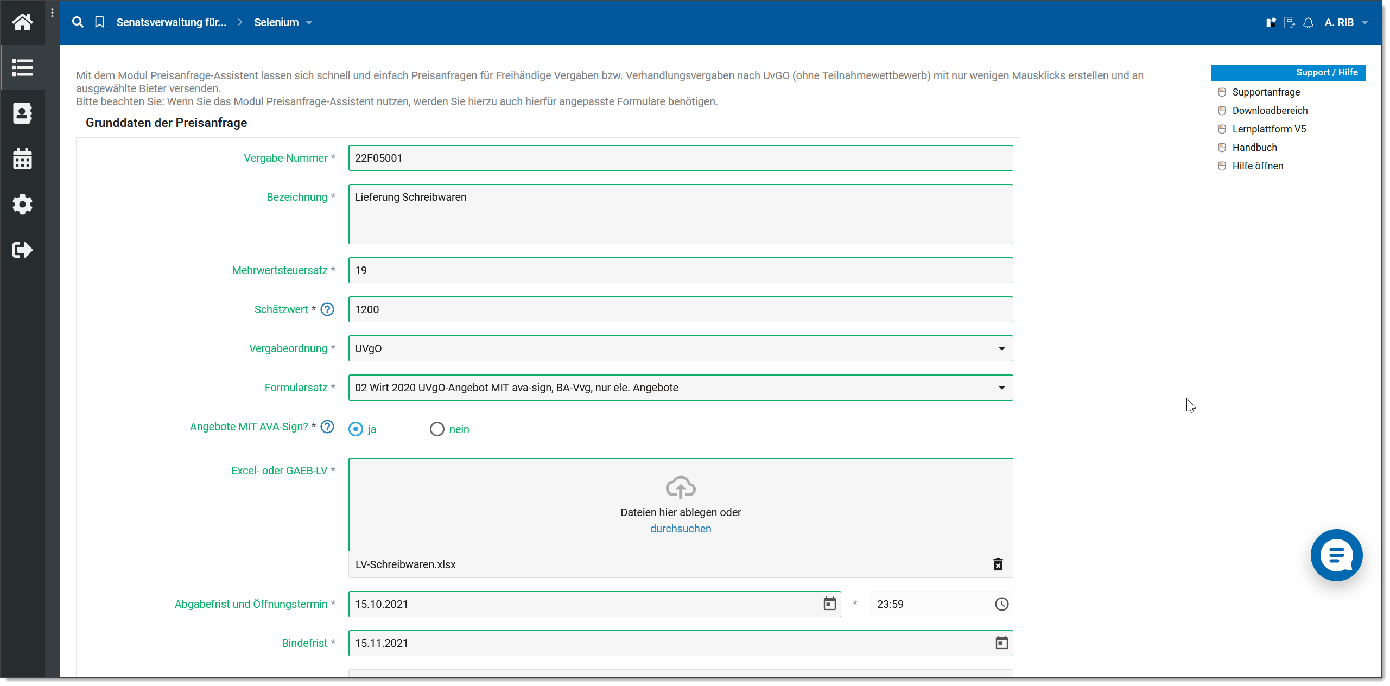Open the chat support bubble

(1337, 555)
